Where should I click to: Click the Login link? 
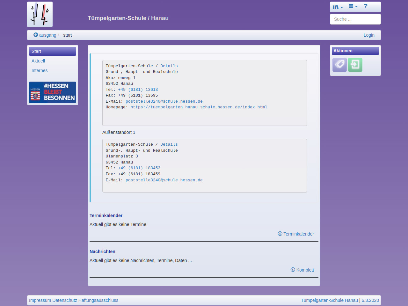[x=369, y=35]
